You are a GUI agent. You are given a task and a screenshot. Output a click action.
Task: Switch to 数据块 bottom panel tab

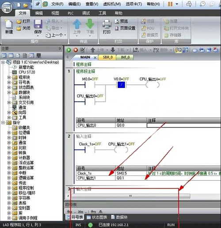119,217
